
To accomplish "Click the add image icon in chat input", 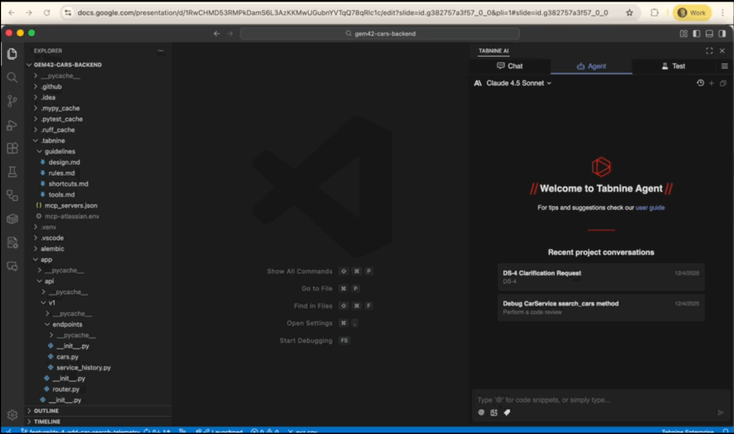I will pos(494,413).
